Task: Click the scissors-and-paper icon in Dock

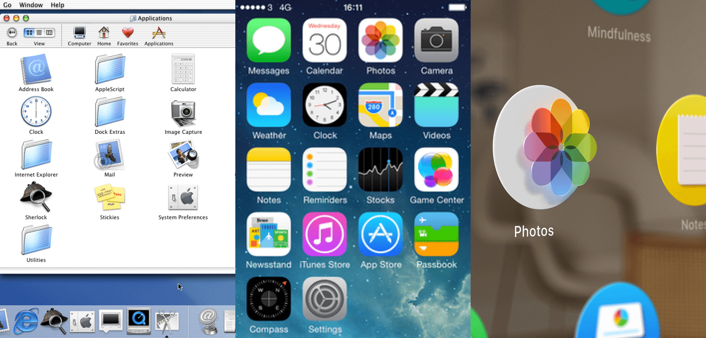Action: click(x=167, y=322)
